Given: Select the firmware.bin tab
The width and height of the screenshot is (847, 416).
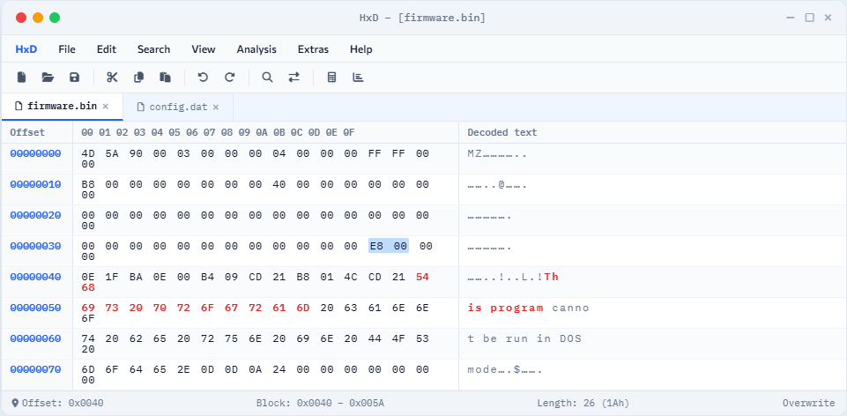Looking at the screenshot, I should click(62, 107).
